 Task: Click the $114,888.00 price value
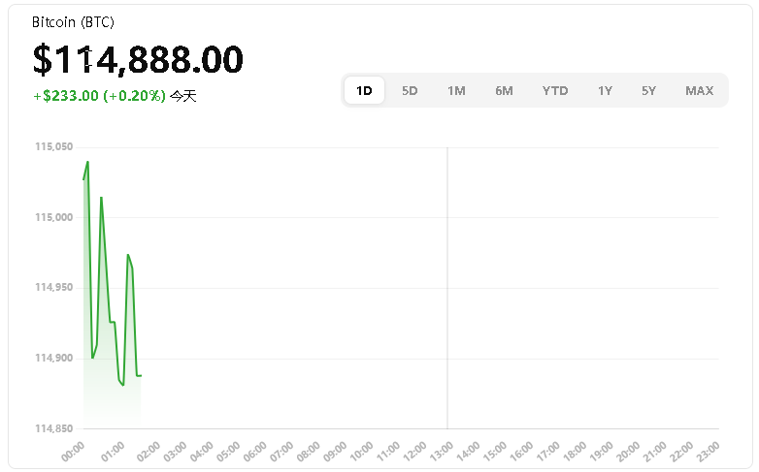pyautogui.click(x=138, y=59)
